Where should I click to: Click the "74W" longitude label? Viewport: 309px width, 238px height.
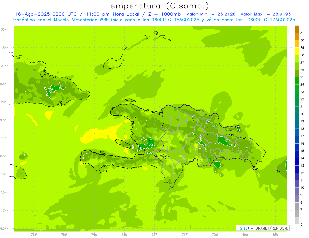94,235
